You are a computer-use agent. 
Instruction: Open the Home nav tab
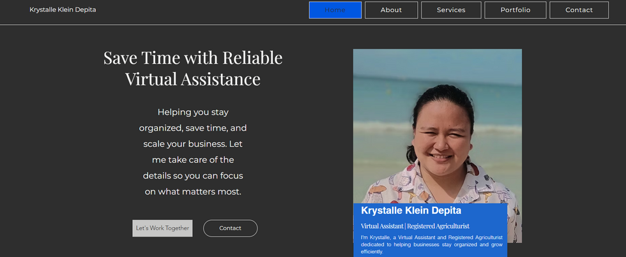tap(335, 10)
